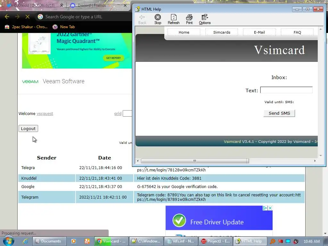Open the Simcards tab
This screenshot has width=328, height=246.
pos(222,32)
